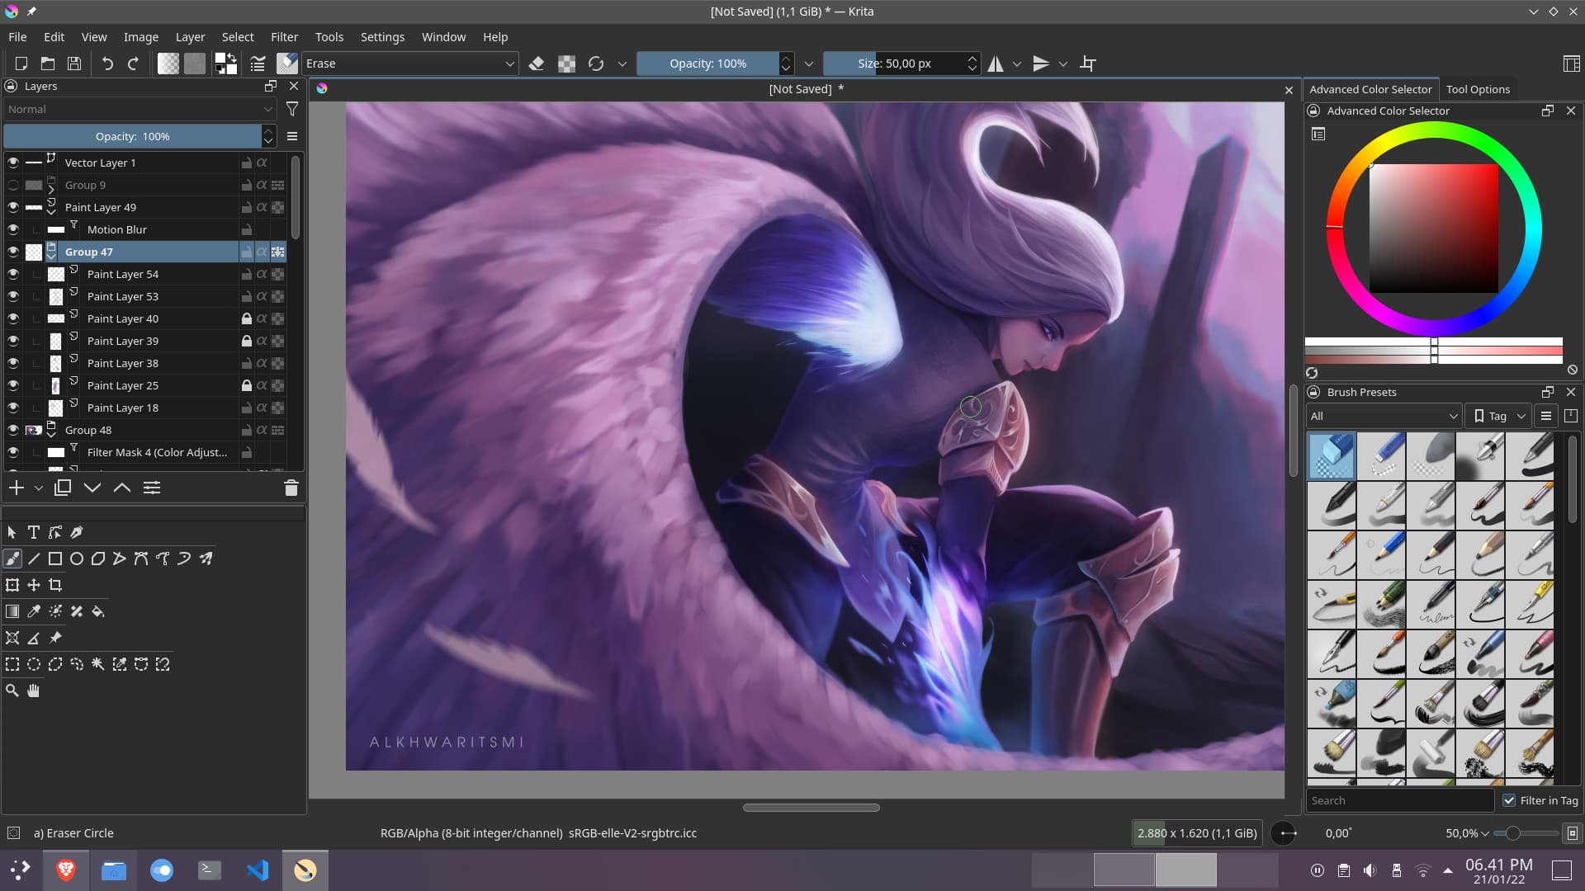The image size is (1585, 891).
Task: Collapse Group 47 expander arrow
Action: (51, 257)
